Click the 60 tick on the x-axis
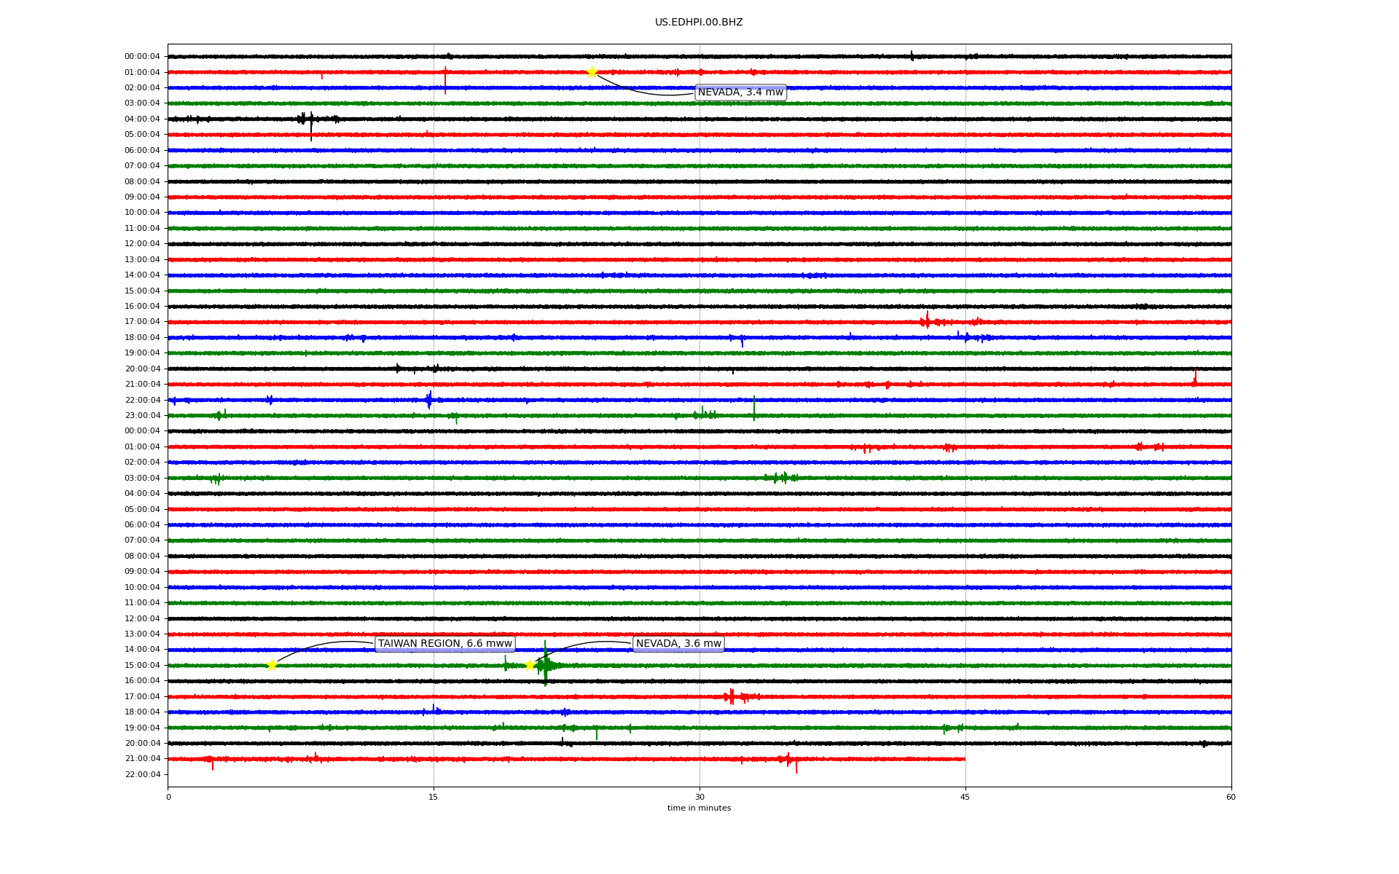 click(x=1231, y=797)
